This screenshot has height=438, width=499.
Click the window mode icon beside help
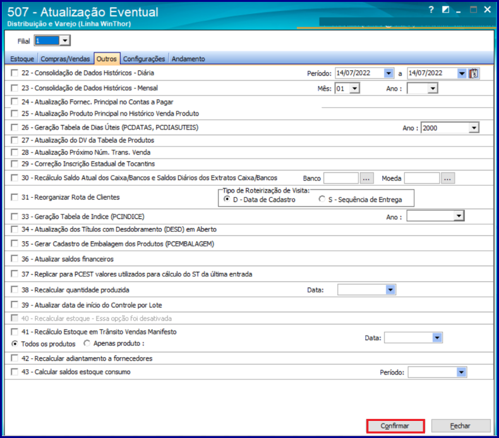point(445,10)
